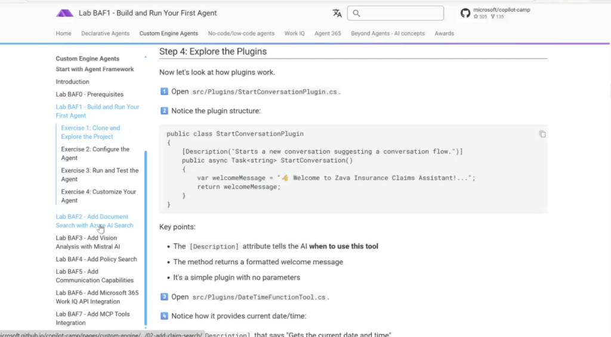Collapse the Custom Engine Agents sidebar arrow
The height and width of the screenshot is (337, 611).
tap(146, 58)
